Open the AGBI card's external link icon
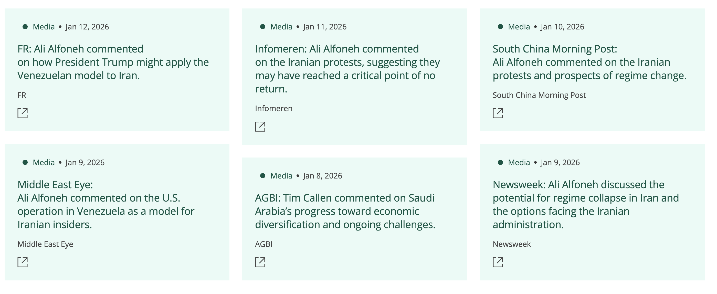Viewport: 717px width, 294px height. (260, 262)
